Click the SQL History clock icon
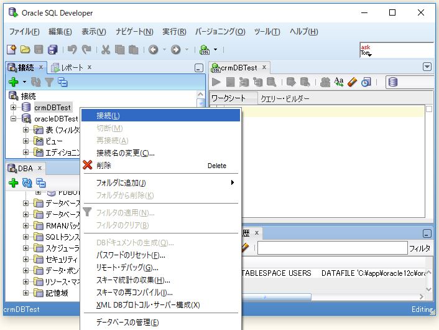Screen dimensions: 439x330 (366, 82)
